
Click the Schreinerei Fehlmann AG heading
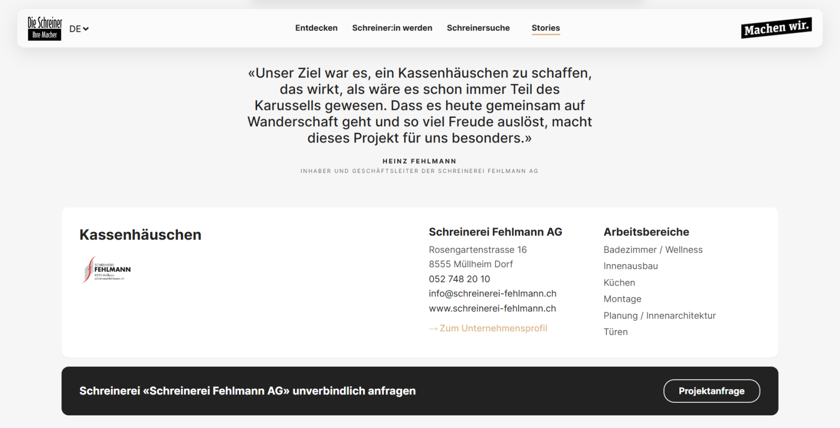[495, 232]
